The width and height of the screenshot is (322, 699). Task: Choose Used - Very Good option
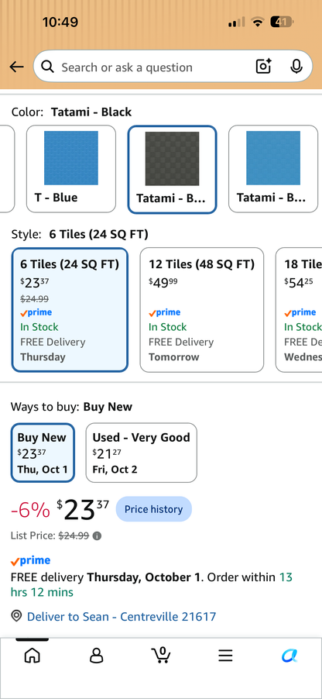point(141,453)
